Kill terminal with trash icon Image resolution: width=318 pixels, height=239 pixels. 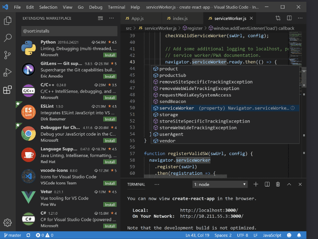278,184
